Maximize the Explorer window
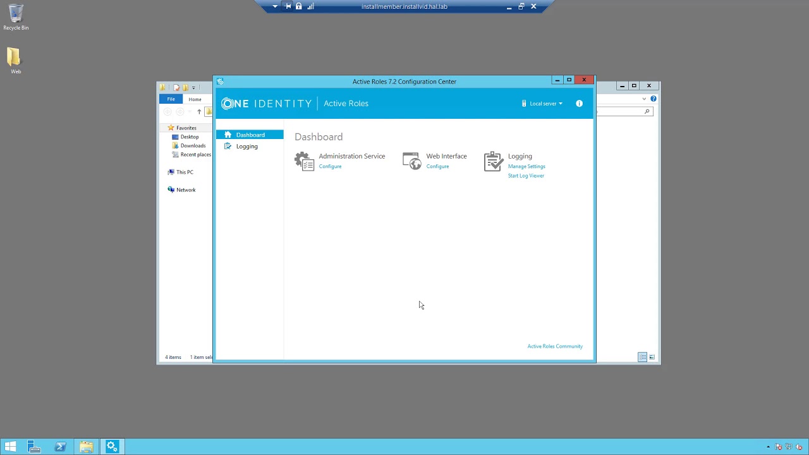Screen dimensions: 809x455 [634, 86]
